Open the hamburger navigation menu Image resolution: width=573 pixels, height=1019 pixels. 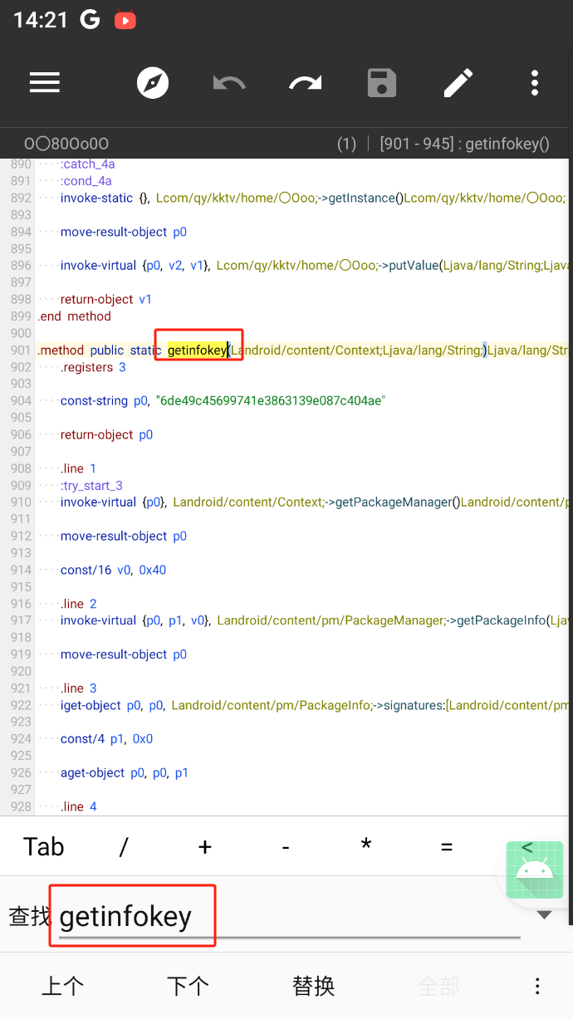(x=45, y=82)
